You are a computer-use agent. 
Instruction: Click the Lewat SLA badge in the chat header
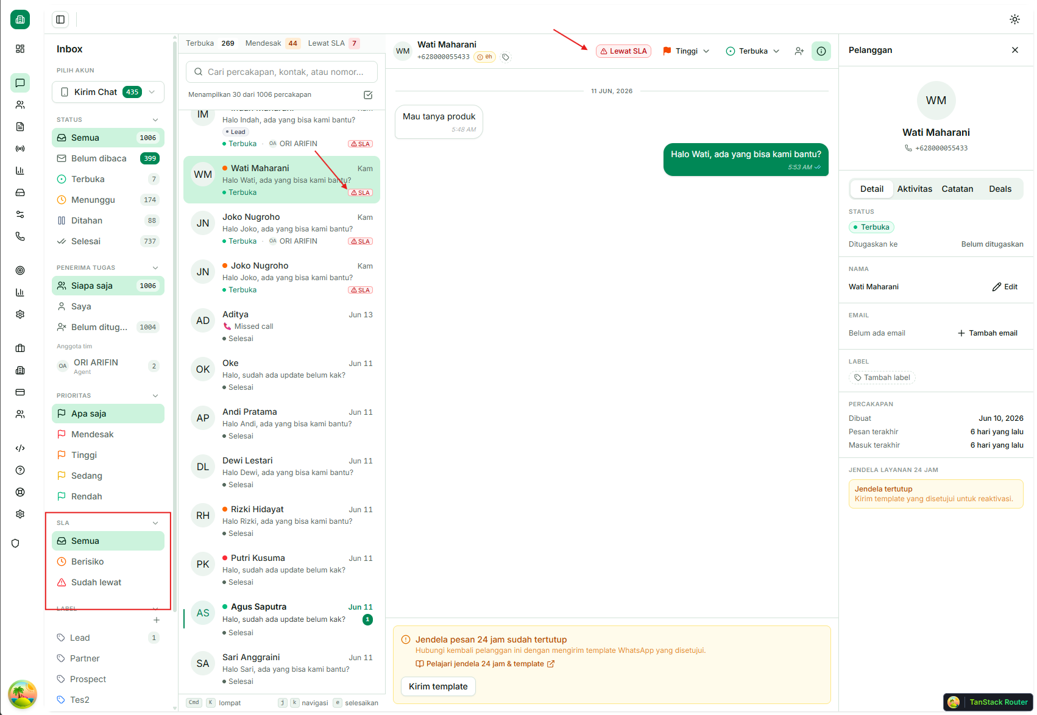[623, 51]
